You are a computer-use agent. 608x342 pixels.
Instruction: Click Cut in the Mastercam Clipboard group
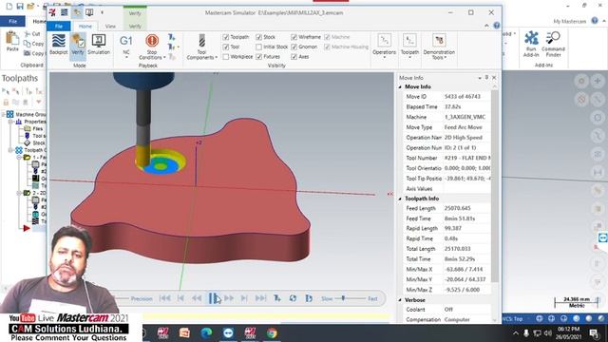point(32,34)
